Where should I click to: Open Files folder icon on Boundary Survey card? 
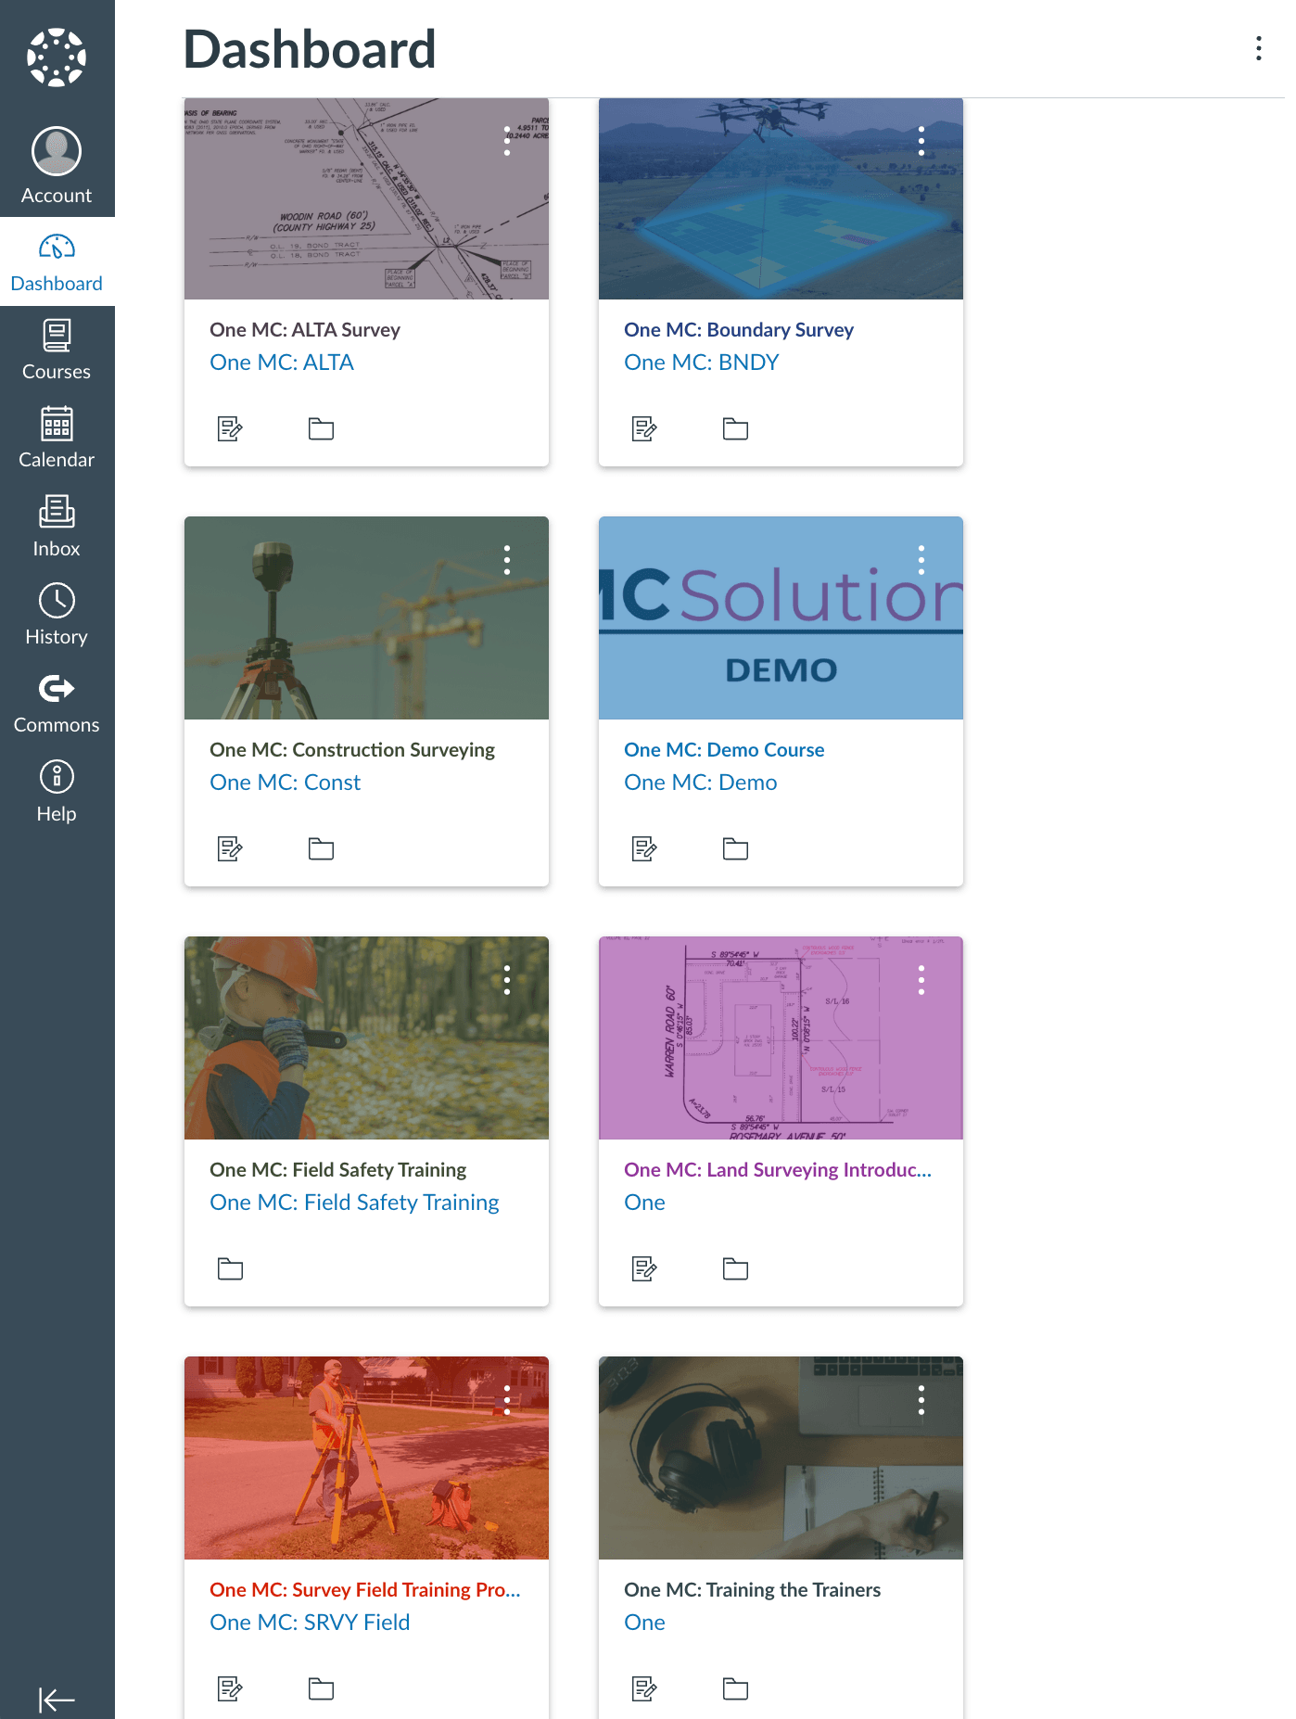735,428
